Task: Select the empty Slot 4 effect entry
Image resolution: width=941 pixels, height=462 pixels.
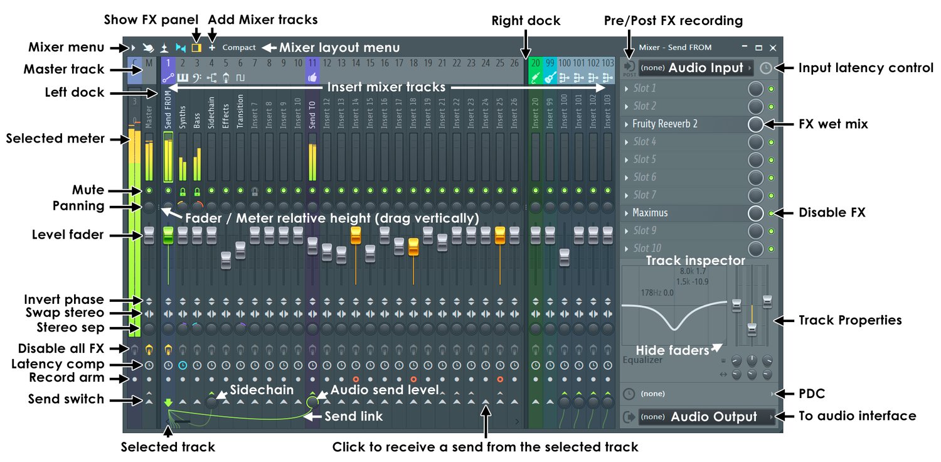Action: point(684,142)
